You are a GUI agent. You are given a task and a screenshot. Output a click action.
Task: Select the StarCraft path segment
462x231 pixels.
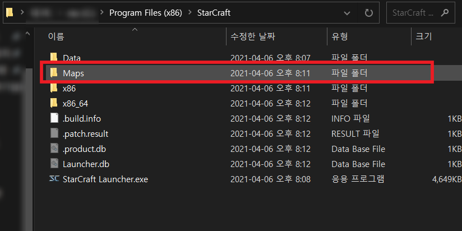click(214, 13)
